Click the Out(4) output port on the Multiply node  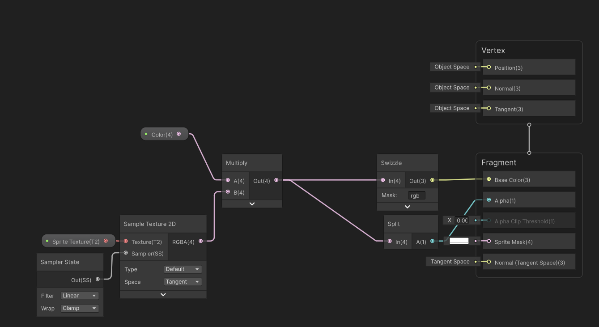[276, 180]
